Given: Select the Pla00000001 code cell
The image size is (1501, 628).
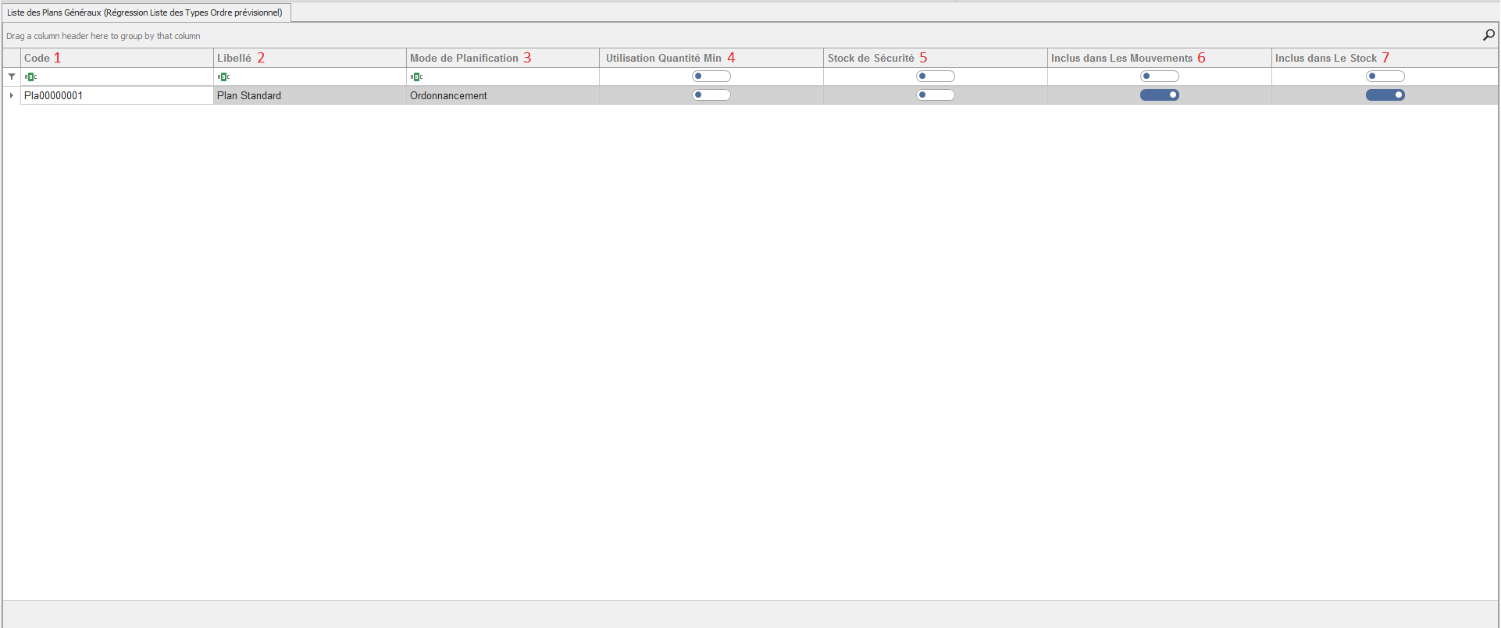Looking at the screenshot, I should click(x=53, y=95).
